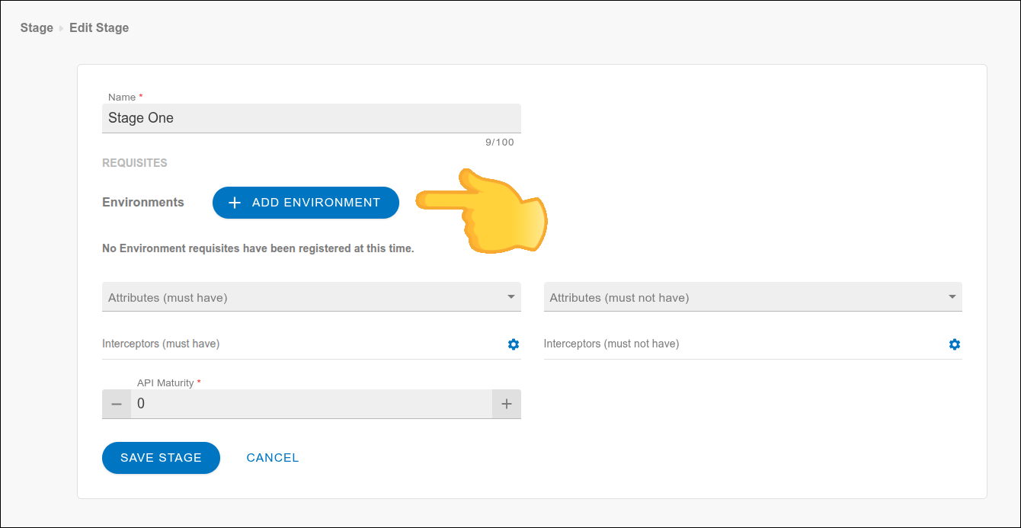Open the Interceptors (must not have) gear settings
1021x528 pixels.
(954, 344)
